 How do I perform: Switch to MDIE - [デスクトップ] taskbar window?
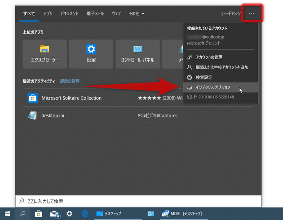184,214
